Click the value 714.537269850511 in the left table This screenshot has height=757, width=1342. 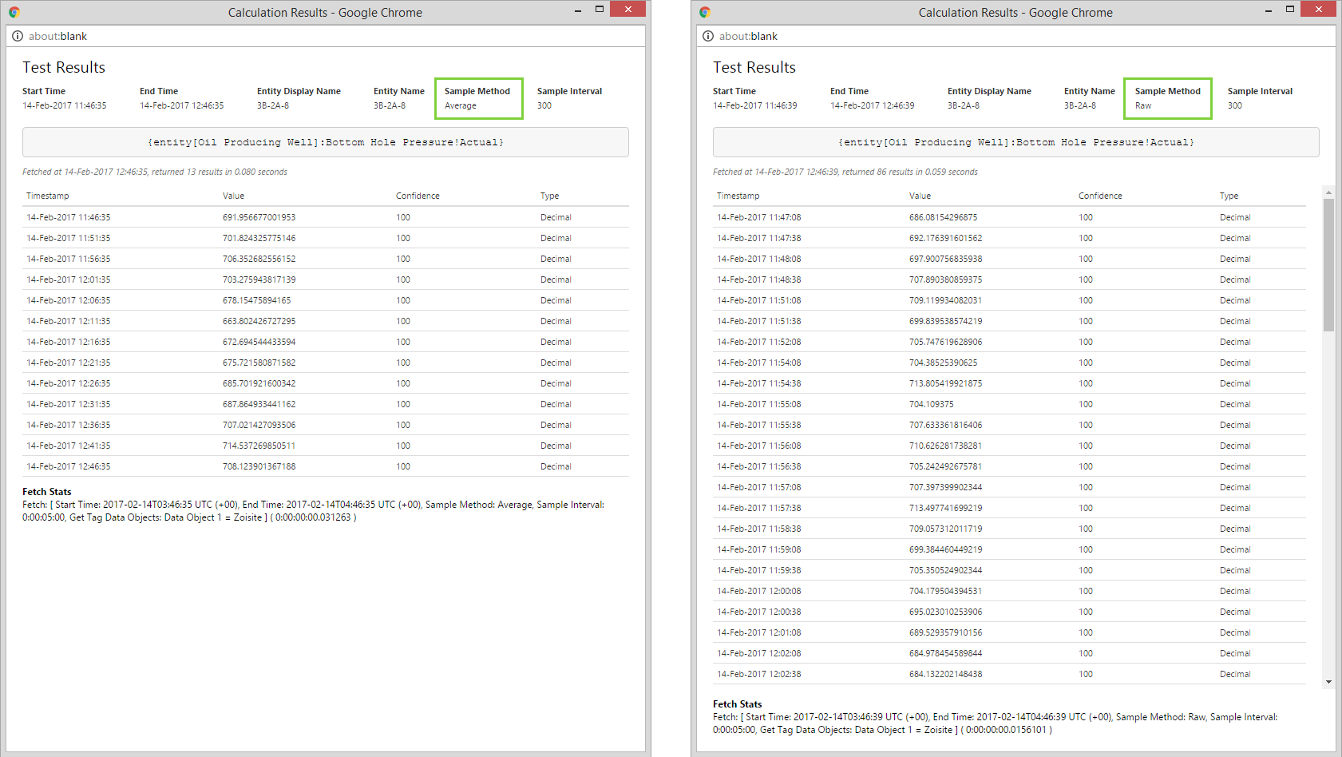259,446
